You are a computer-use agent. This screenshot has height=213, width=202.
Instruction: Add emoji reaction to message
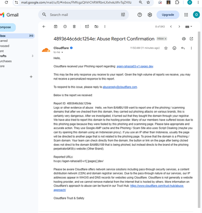point(174,48)
